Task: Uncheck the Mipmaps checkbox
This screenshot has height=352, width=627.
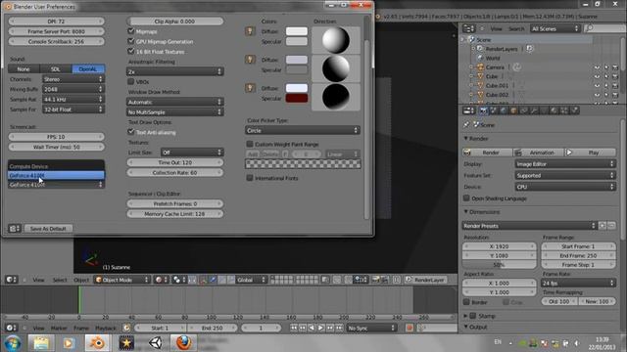Action: coord(130,30)
